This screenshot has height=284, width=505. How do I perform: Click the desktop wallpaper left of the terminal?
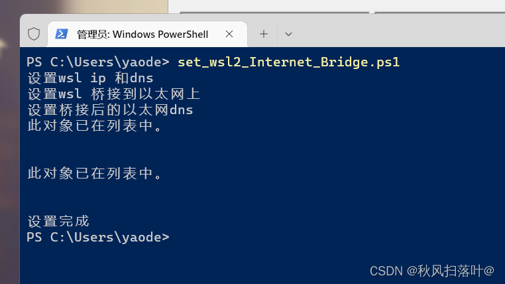pos(9,133)
